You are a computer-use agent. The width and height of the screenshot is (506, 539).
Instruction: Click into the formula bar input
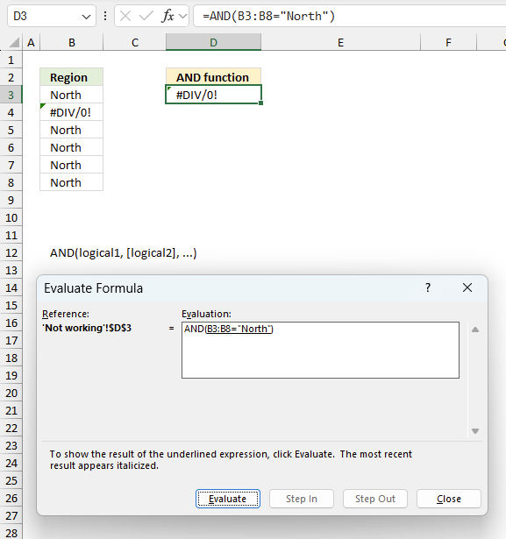[x=350, y=16]
